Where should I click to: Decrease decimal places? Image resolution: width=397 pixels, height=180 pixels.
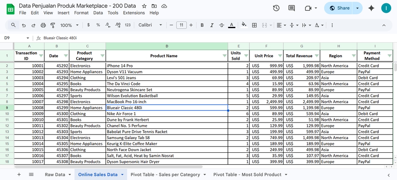(108, 25)
